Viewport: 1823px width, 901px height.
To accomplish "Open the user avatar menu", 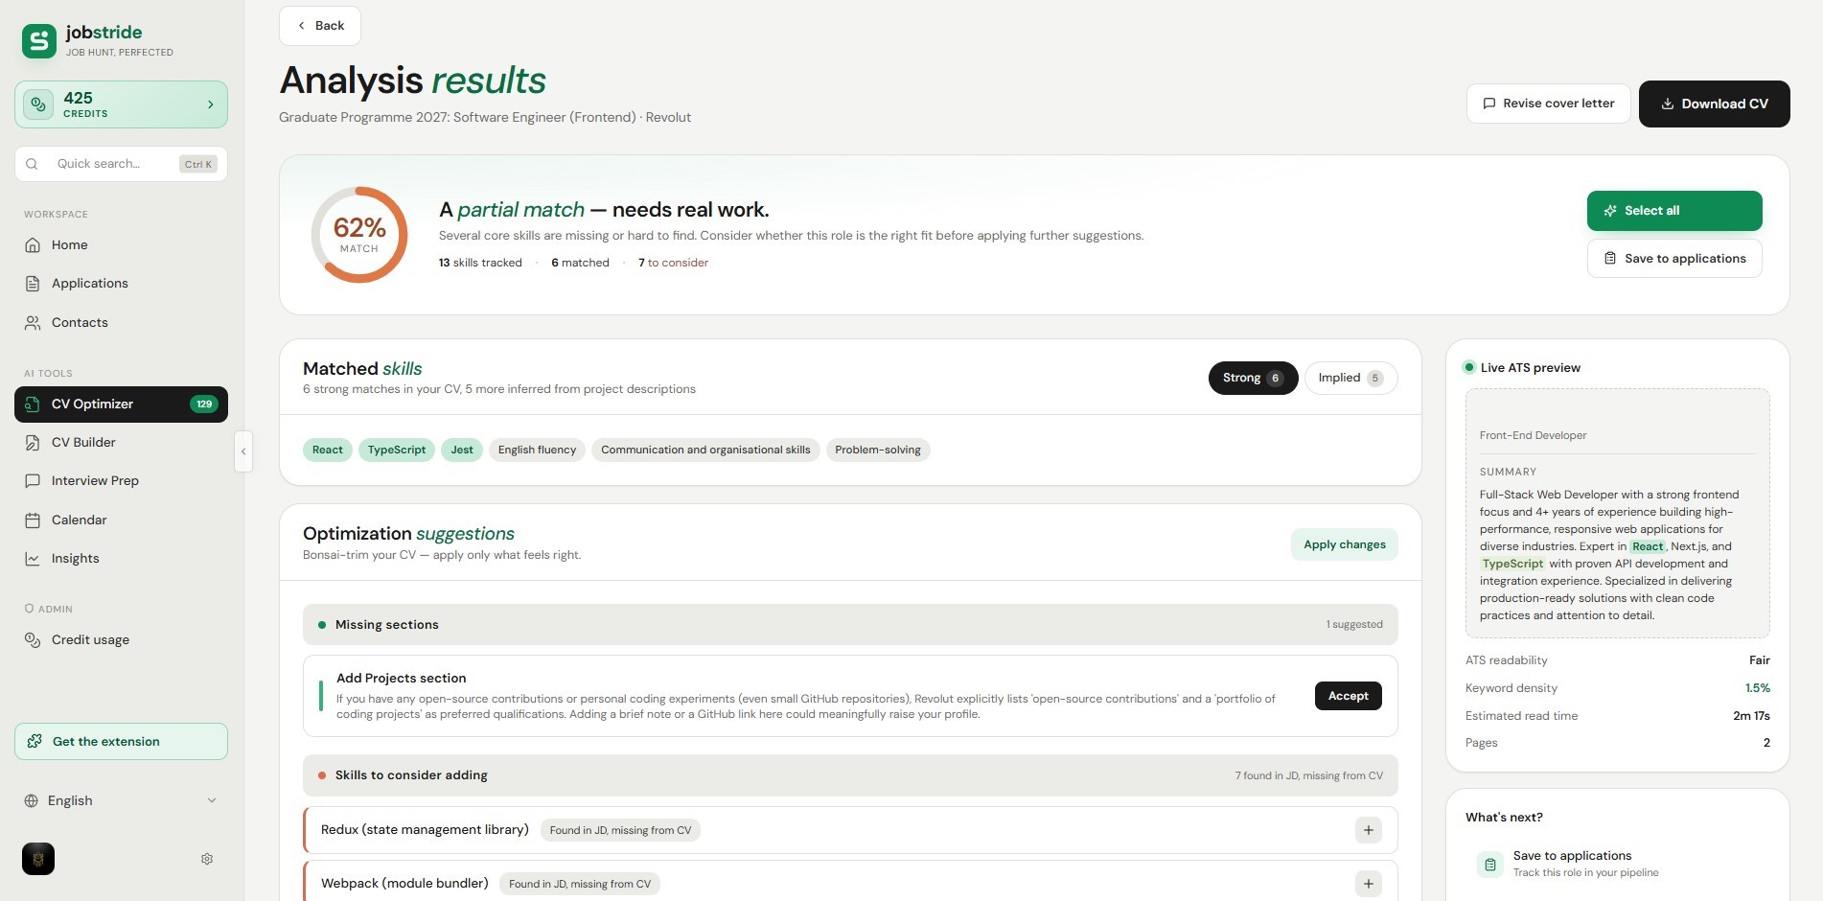I will tap(38, 859).
